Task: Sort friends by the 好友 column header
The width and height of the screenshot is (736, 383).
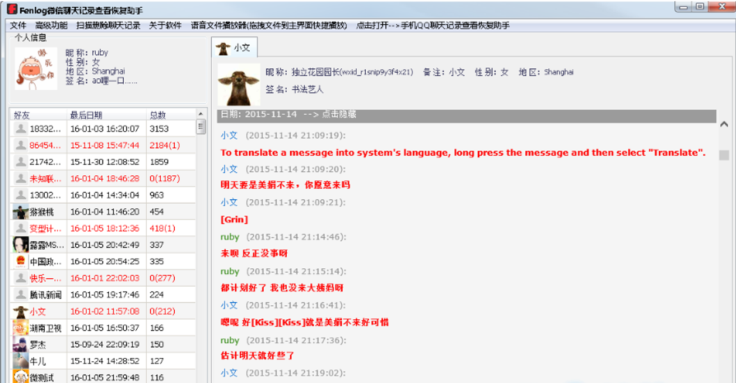Action: click(39, 115)
